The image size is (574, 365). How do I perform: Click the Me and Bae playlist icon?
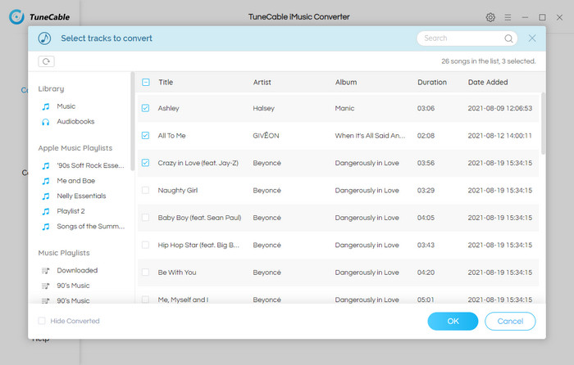pyautogui.click(x=46, y=181)
